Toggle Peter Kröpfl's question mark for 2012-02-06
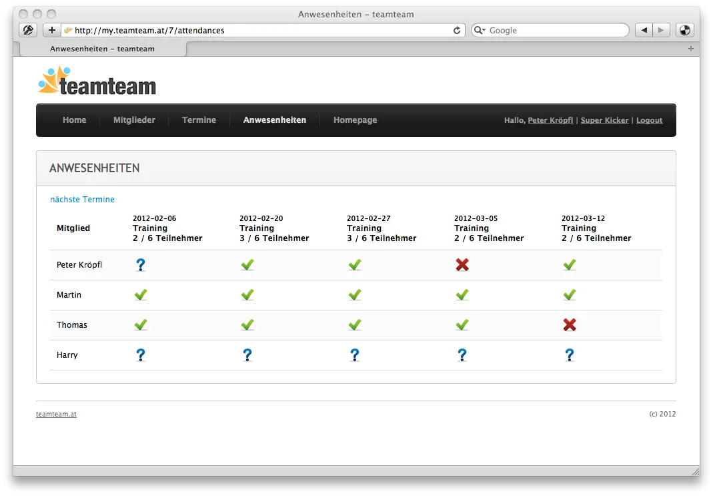 140,264
